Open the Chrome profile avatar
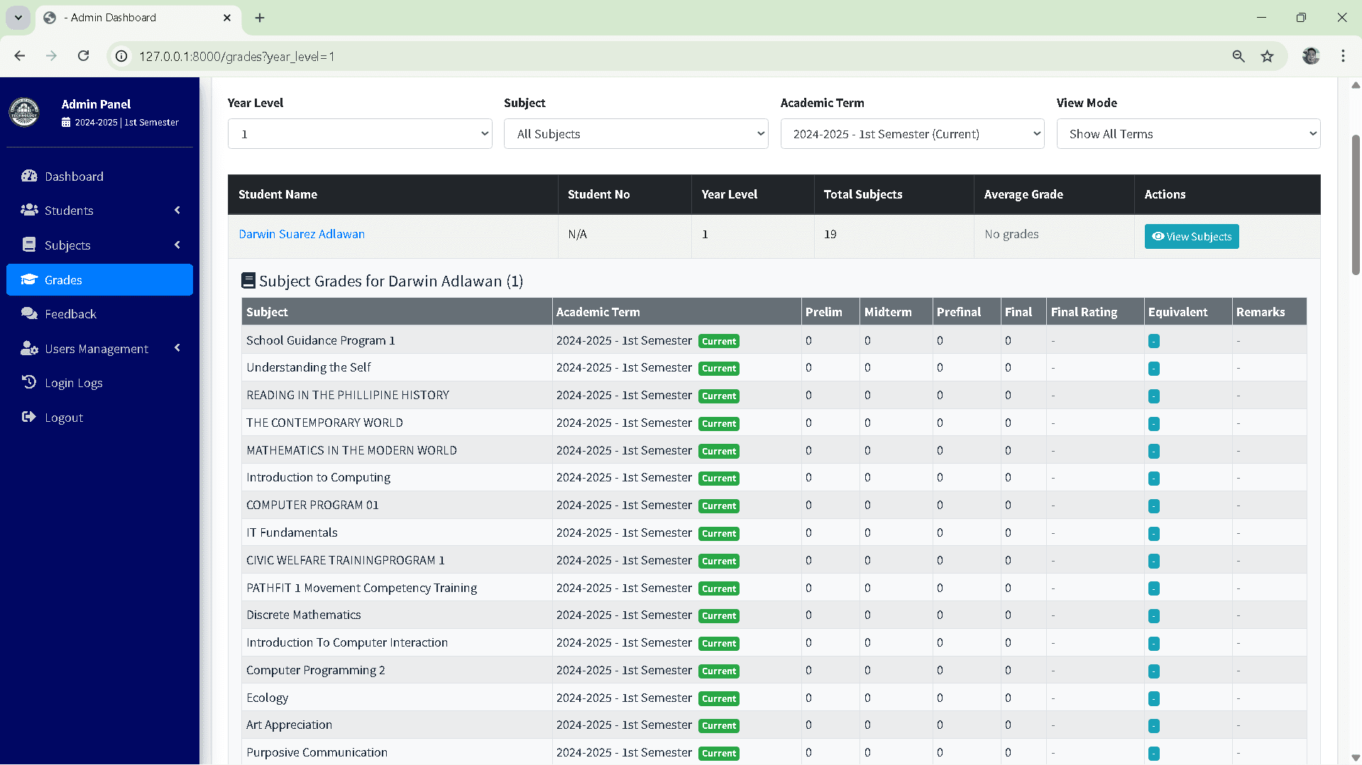The image size is (1362, 765). click(1311, 56)
